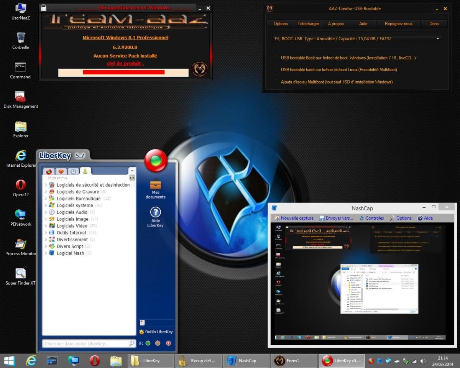Expand Logiciels de sécurité et desinfection
This screenshot has width=460, height=368.
[x=46, y=185]
